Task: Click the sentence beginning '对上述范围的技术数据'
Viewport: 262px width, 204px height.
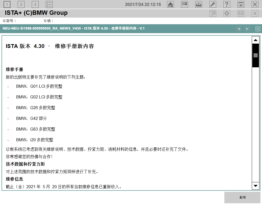Action: click(x=52, y=172)
